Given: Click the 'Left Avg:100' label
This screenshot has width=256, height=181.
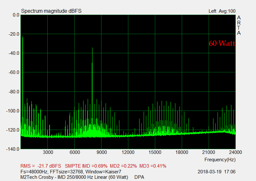Looking at the screenshot, I should [222, 11].
